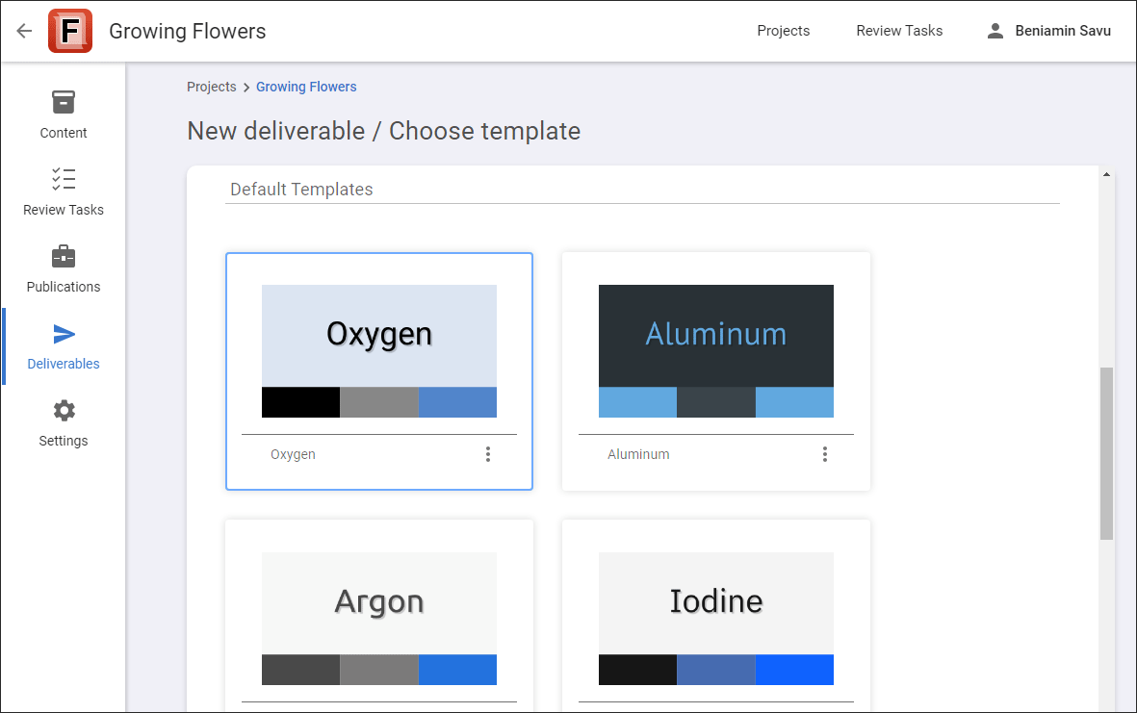1137x713 pixels.
Task: Click the dark gray swatch under Argon
Action: tap(301, 670)
